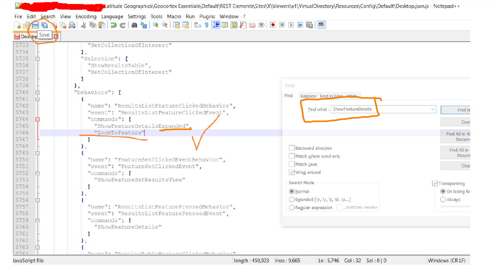Run macro multiple times icon
Screen dimensions: 494x268
(x=300, y=25)
